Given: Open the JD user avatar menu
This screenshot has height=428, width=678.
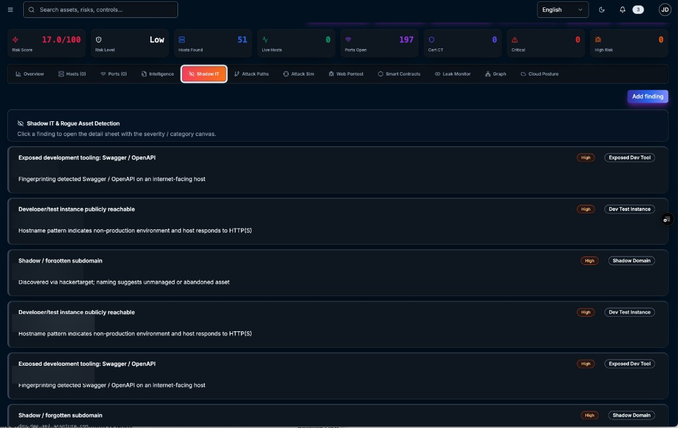Looking at the screenshot, I should point(665,9).
